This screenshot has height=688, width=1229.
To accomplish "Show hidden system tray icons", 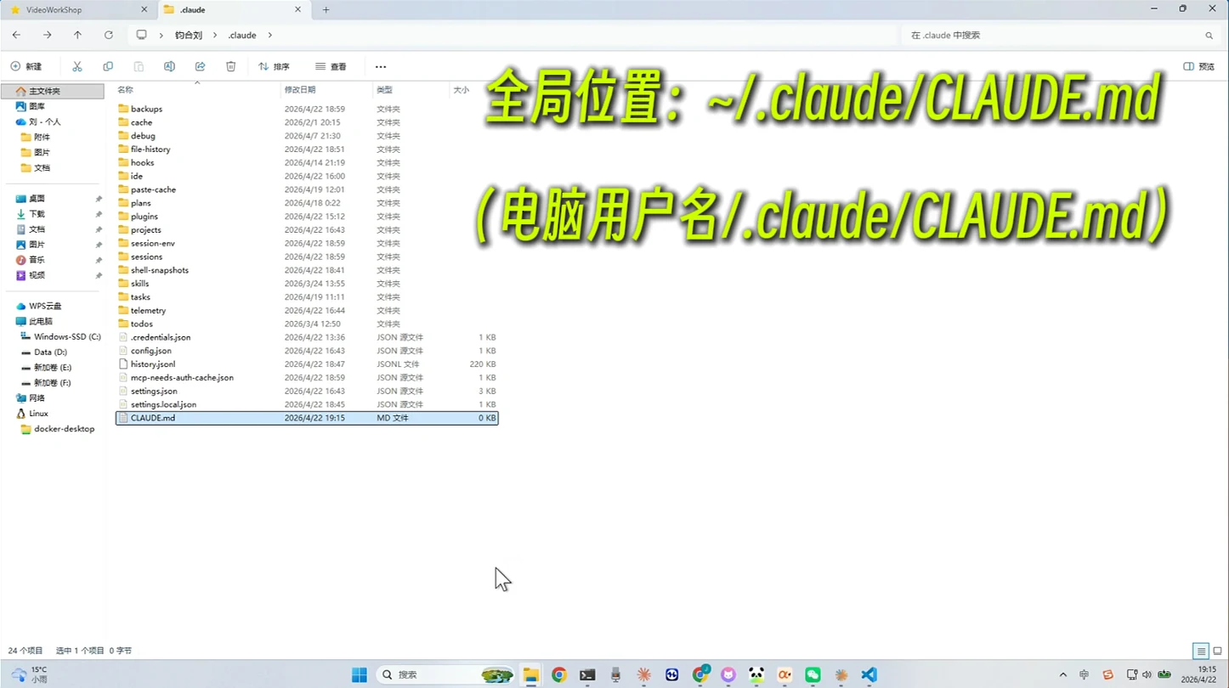I will tap(1062, 674).
